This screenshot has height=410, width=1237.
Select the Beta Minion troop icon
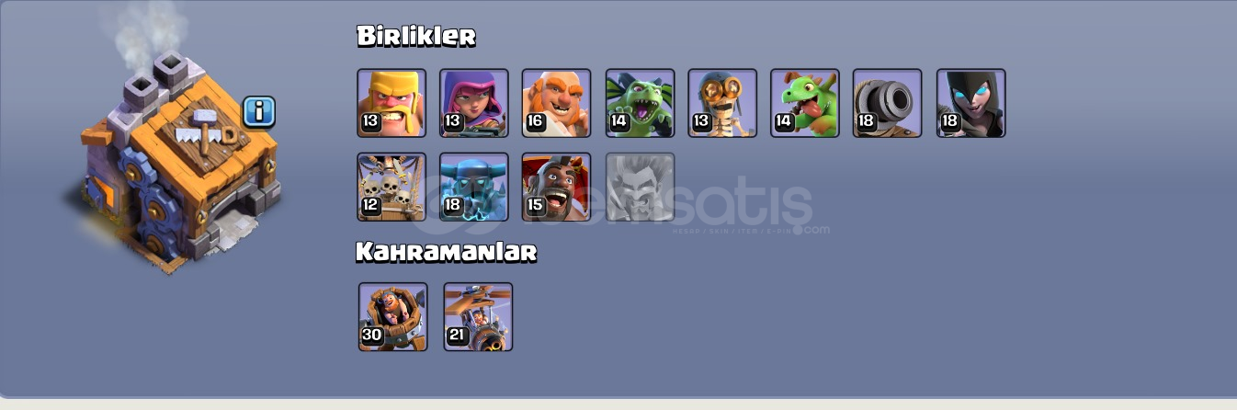coord(640,103)
